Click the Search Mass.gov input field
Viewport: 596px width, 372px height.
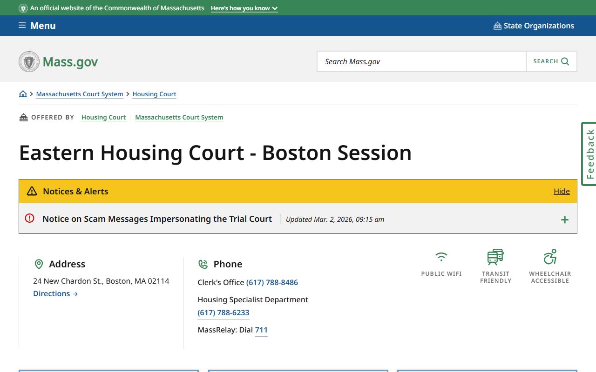click(421, 61)
